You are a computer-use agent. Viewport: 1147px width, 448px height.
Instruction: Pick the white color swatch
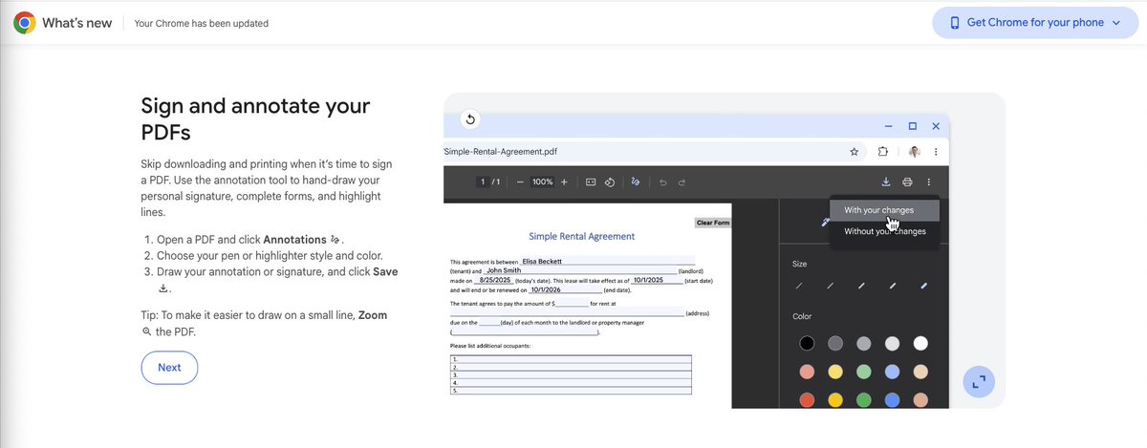[920, 343]
